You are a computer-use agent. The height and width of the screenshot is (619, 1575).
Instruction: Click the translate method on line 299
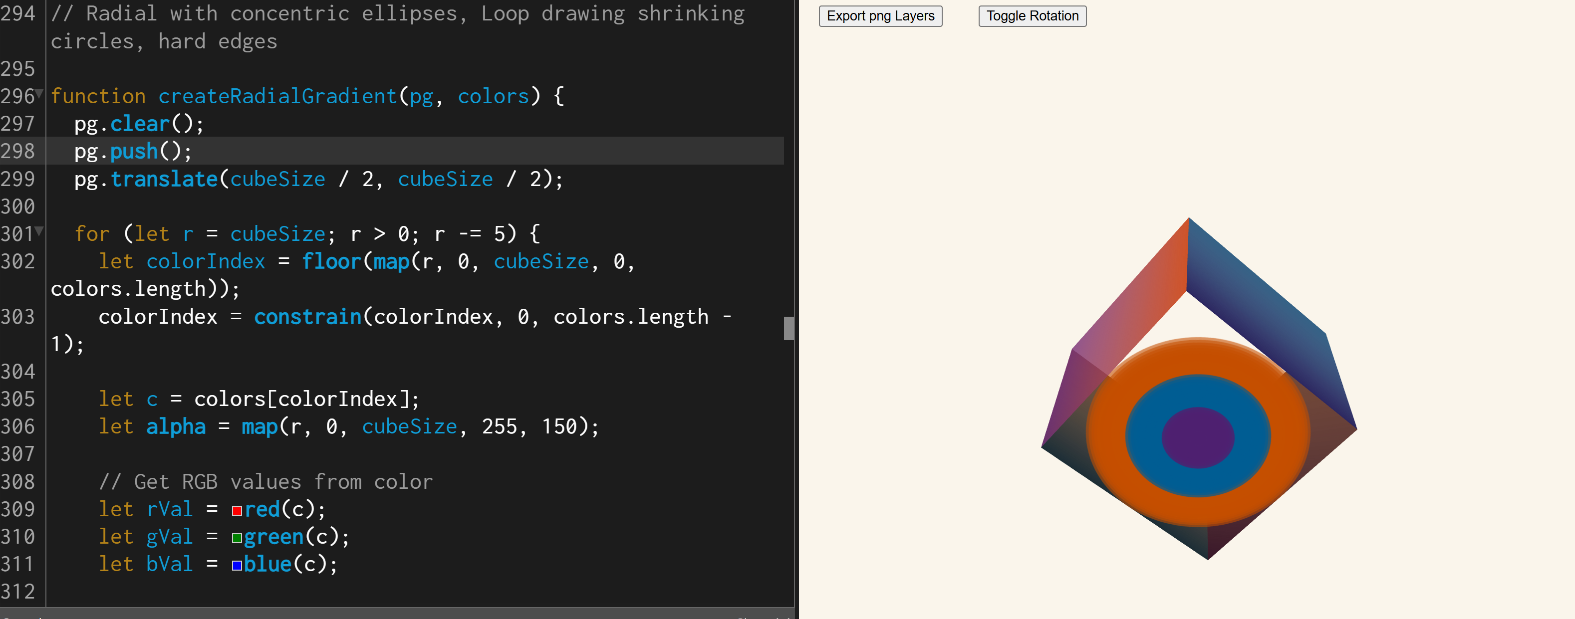[x=164, y=179]
